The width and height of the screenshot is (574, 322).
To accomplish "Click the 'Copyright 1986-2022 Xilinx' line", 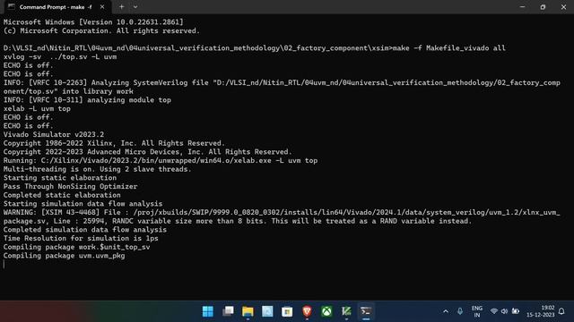I will click(114, 143).
